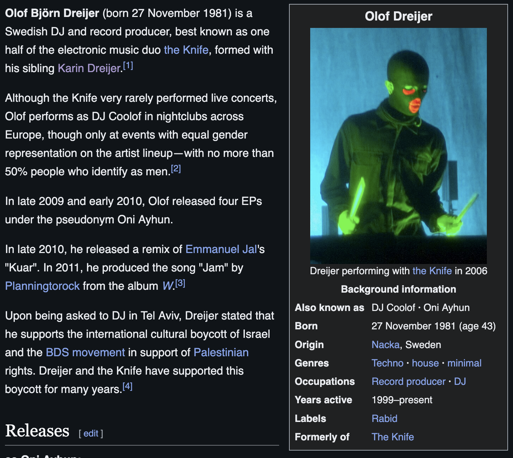Visit the Record producer article
The height and width of the screenshot is (458, 513).
408,381
